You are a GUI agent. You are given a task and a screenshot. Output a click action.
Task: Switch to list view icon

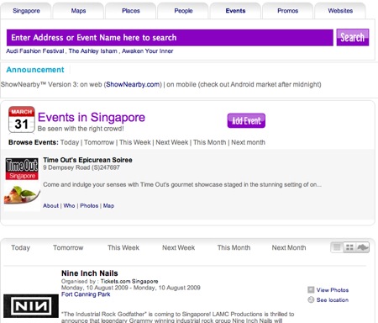[337, 247]
